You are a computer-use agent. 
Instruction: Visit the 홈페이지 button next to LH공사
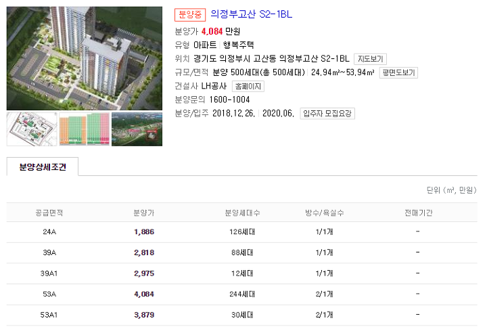click(x=248, y=86)
